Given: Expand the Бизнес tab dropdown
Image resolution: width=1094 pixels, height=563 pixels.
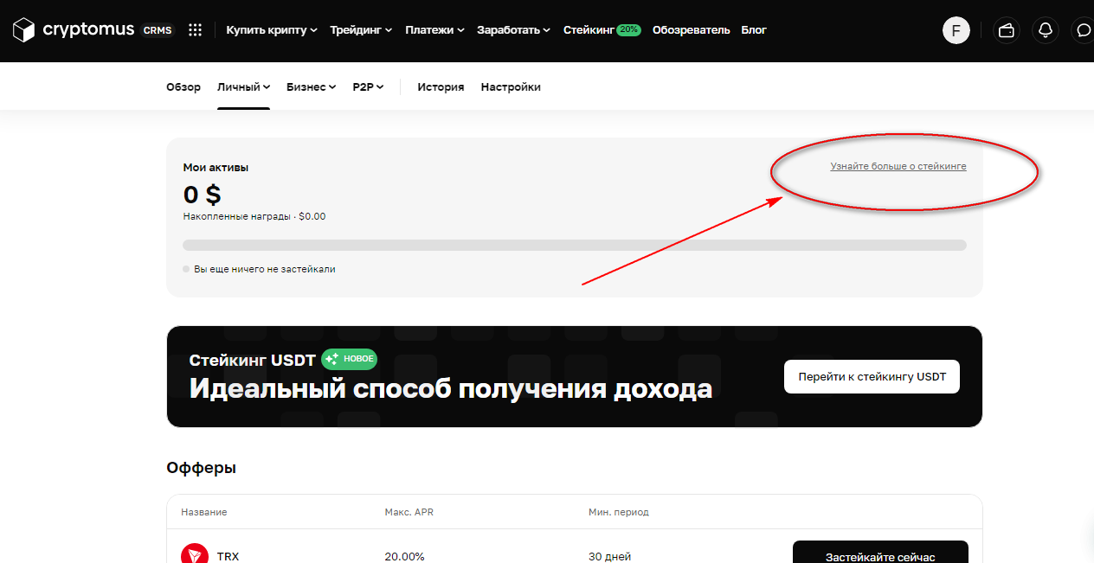Looking at the screenshot, I should pos(312,87).
